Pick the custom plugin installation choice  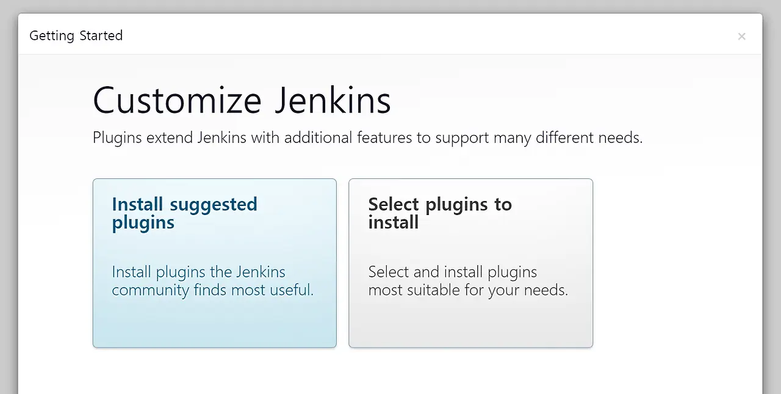[470, 263]
